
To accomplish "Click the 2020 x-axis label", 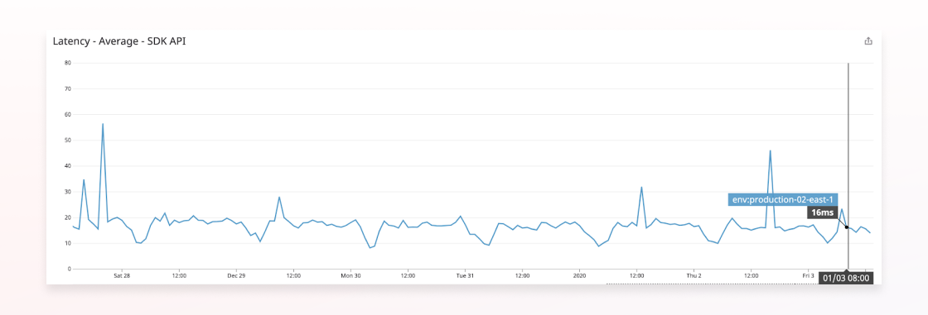I will [579, 276].
